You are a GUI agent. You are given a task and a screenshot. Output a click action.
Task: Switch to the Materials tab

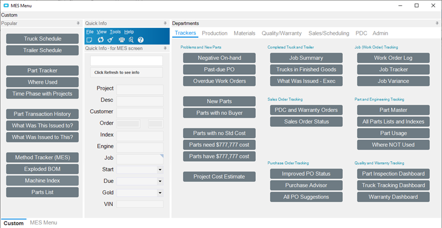pyautogui.click(x=244, y=33)
